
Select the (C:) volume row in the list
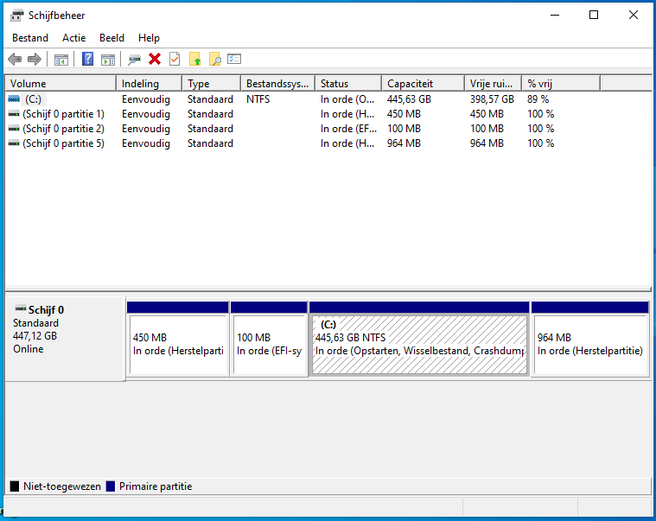[x=34, y=99]
